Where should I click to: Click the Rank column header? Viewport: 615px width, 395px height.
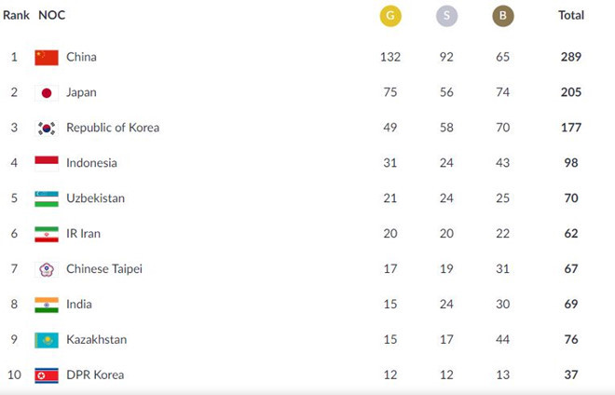16,16
